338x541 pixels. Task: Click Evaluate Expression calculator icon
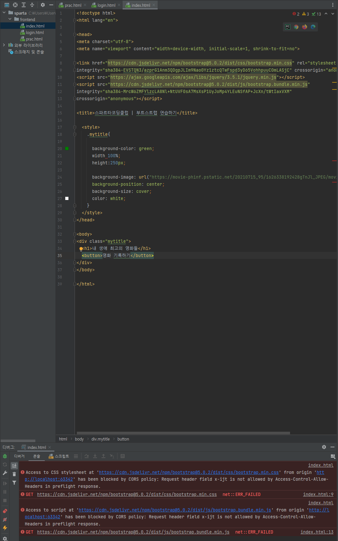(x=123, y=456)
